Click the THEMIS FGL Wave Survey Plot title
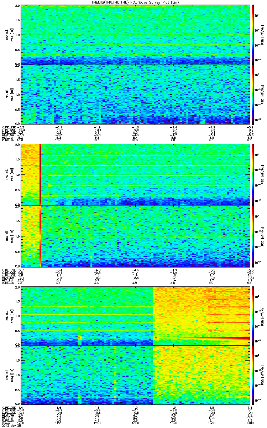267x428 pixels. 135,2
